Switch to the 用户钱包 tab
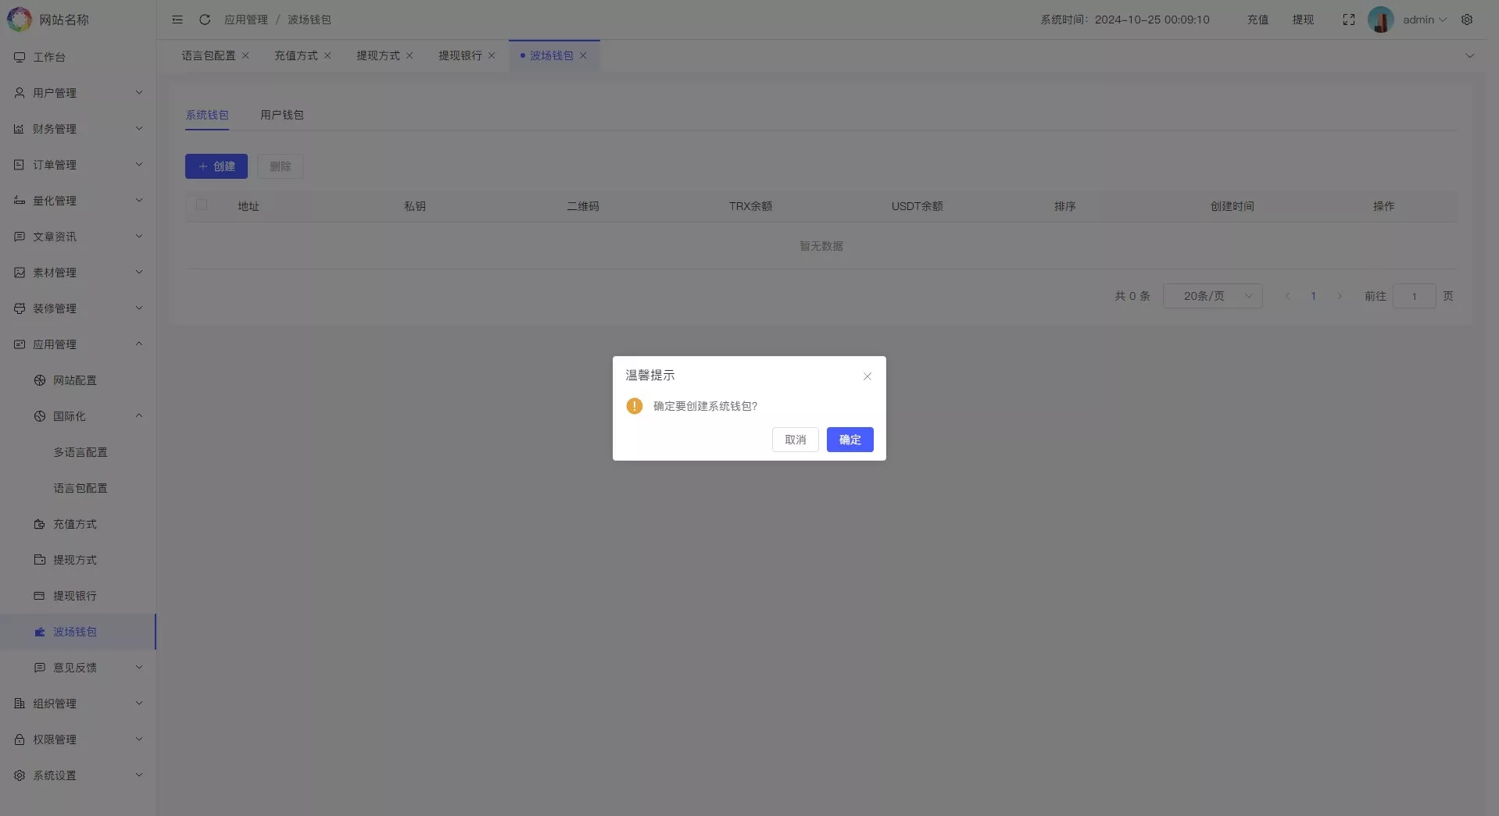1499x816 pixels. click(x=281, y=114)
